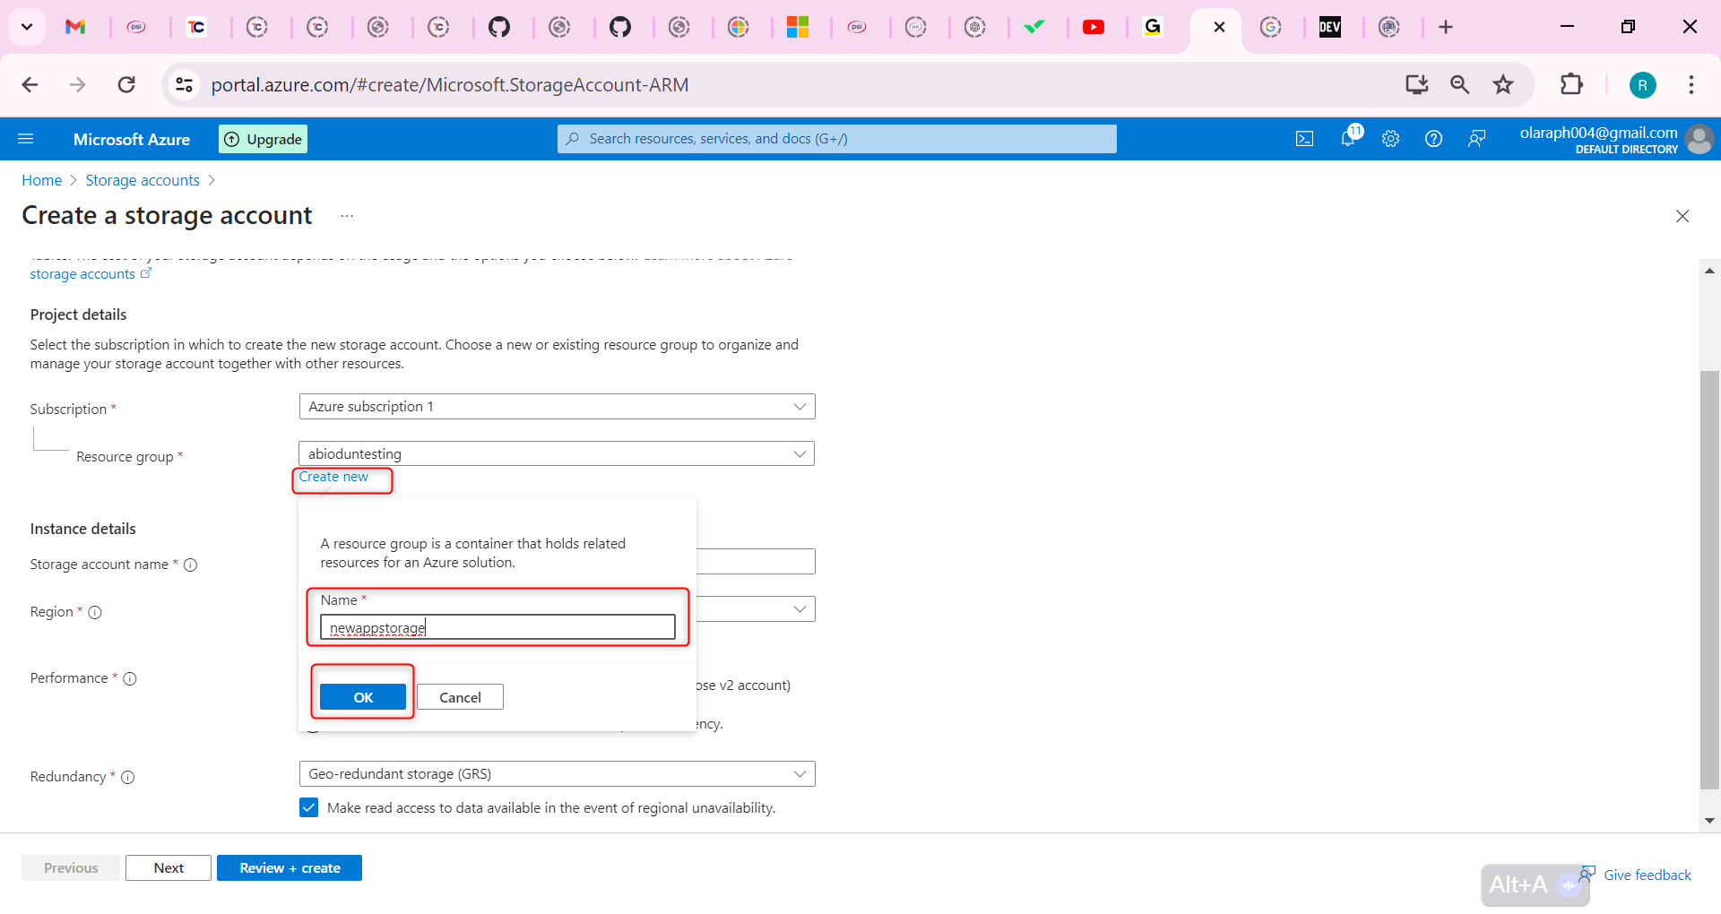Click the install app icon in address bar

[x=1416, y=84]
